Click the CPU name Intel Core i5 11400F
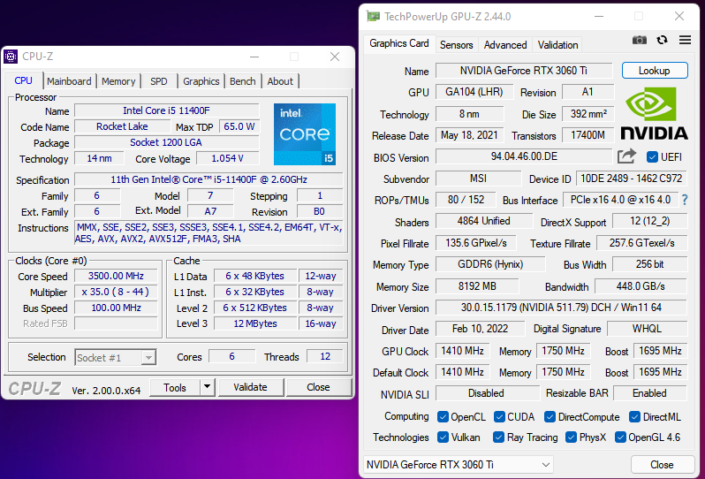Viewport: 705px width, 479px height. click(x=167, y=110)
